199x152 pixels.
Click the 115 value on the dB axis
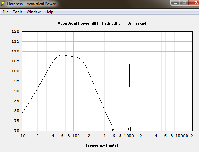point(15,41)
